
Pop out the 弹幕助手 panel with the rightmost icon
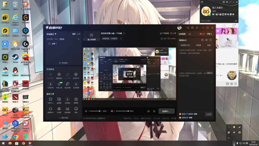210,40
